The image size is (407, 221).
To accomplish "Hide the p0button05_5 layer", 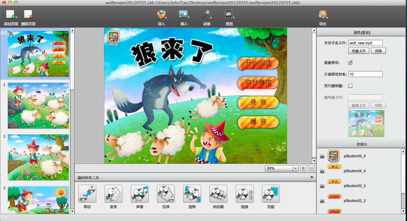I will [322, 157].
